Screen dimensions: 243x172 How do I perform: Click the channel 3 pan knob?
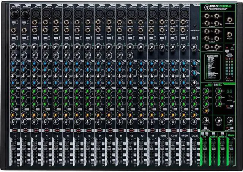(x=35, y=122)
